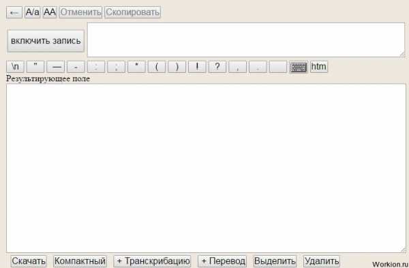Insert an exclamation mark
The width and height of the screenshot is (409, 268).
pyautogui.click(x=197, y=67)
